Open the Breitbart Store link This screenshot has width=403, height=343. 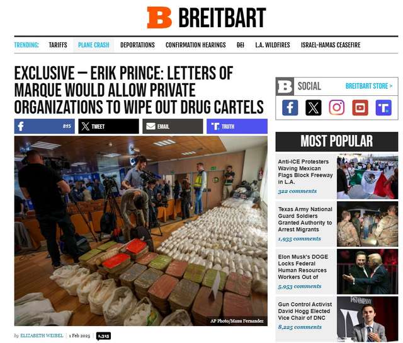pyautogui.click(x=369, y=86)
